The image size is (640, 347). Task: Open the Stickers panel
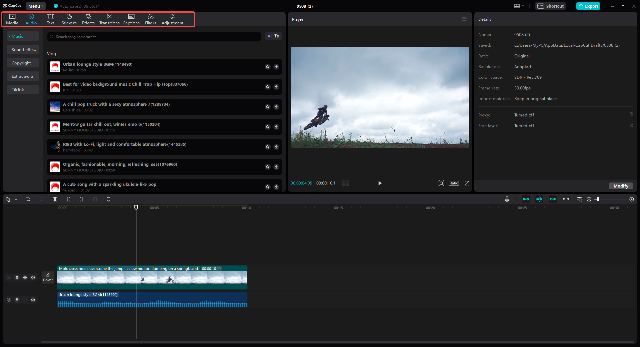point(69,19)
